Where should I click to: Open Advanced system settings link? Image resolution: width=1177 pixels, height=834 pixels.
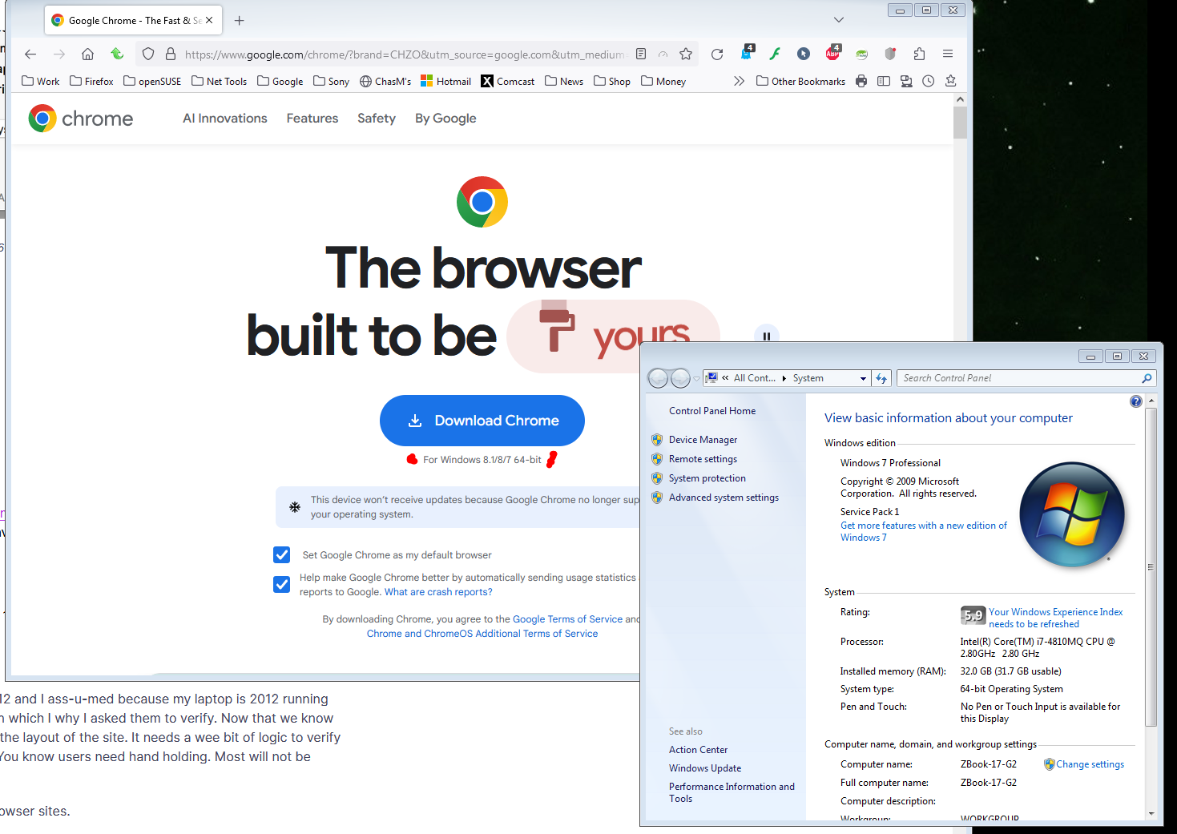[724, 498]
